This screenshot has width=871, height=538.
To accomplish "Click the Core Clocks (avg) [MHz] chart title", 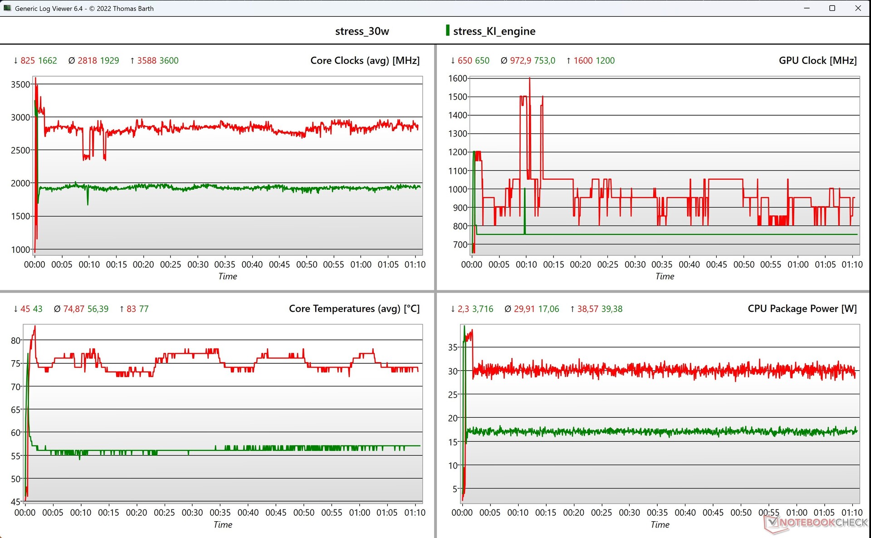I will [x=365, y=60].
